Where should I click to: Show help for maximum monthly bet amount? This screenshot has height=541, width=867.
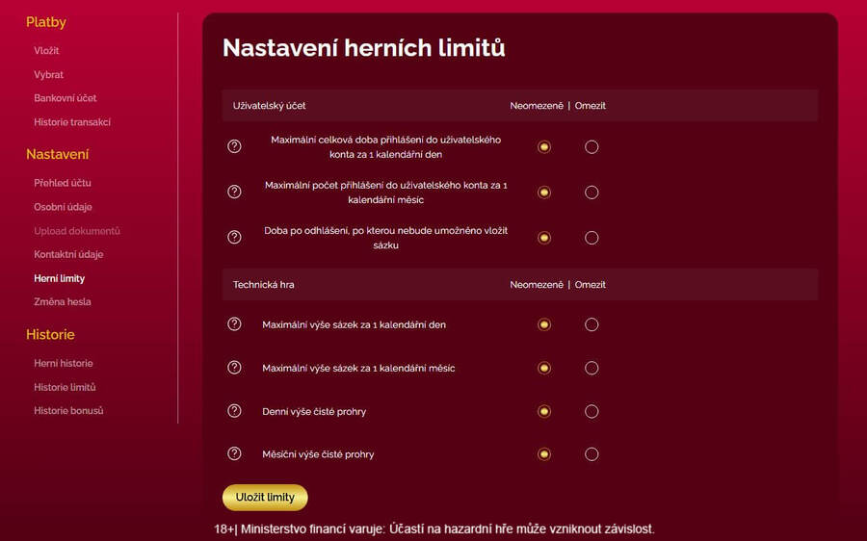234,368
